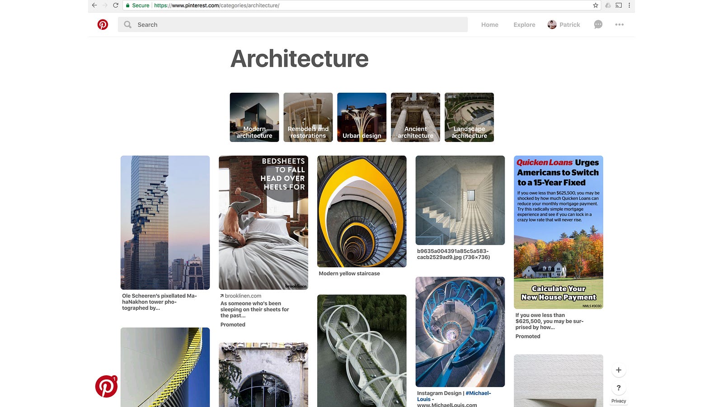Viewport: 723px width, 407px height.
Task: Click the secure padlock in the address bar
Action: click(x=129, y=5)
